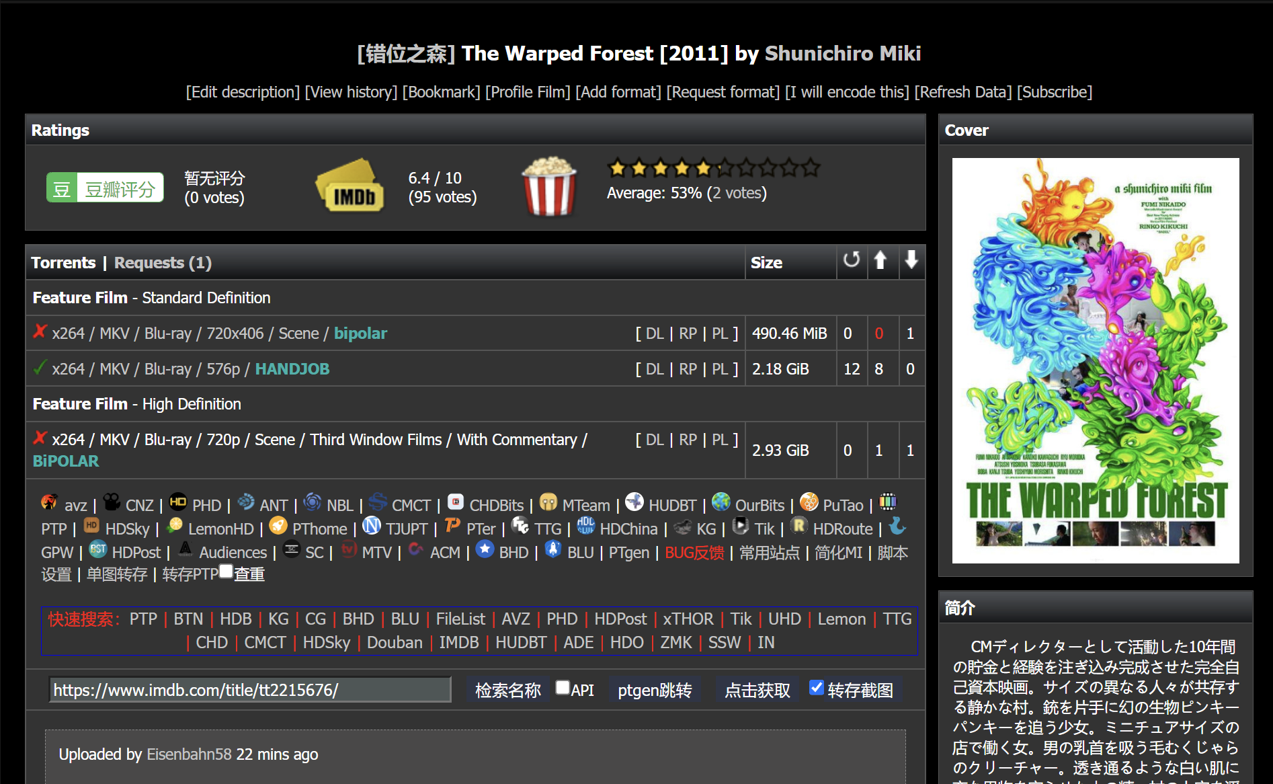
Task: Click the OurBits globe icon
Action: tap(721, 502)
